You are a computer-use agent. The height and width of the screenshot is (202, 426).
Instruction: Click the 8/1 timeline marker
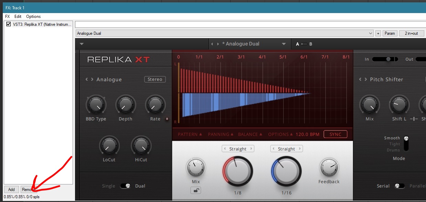point(346,57)
